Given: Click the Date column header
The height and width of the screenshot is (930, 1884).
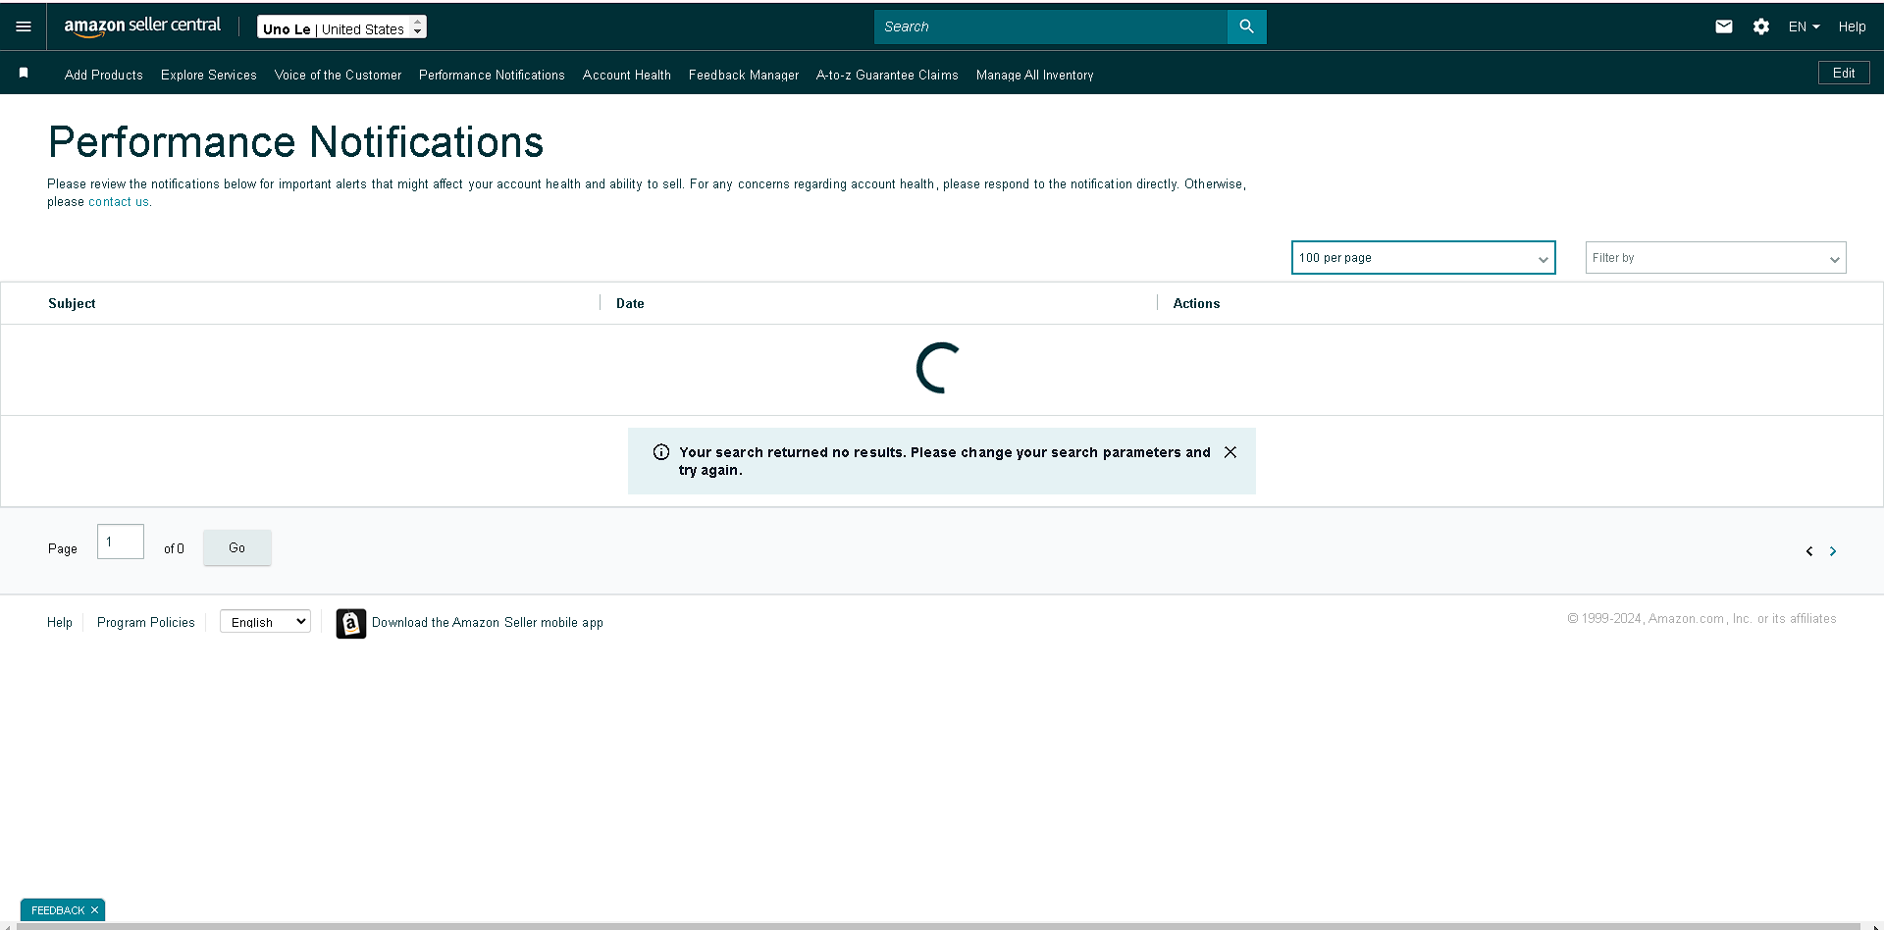Looking at the screenshot, I should coord(630,303).
